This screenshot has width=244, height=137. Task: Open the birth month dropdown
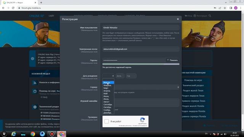(108, 76)
